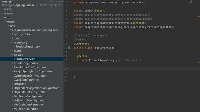The height and width of the screenshot is (112, 200).
Task: Open Project panel gear options
Action: point(59,2)
